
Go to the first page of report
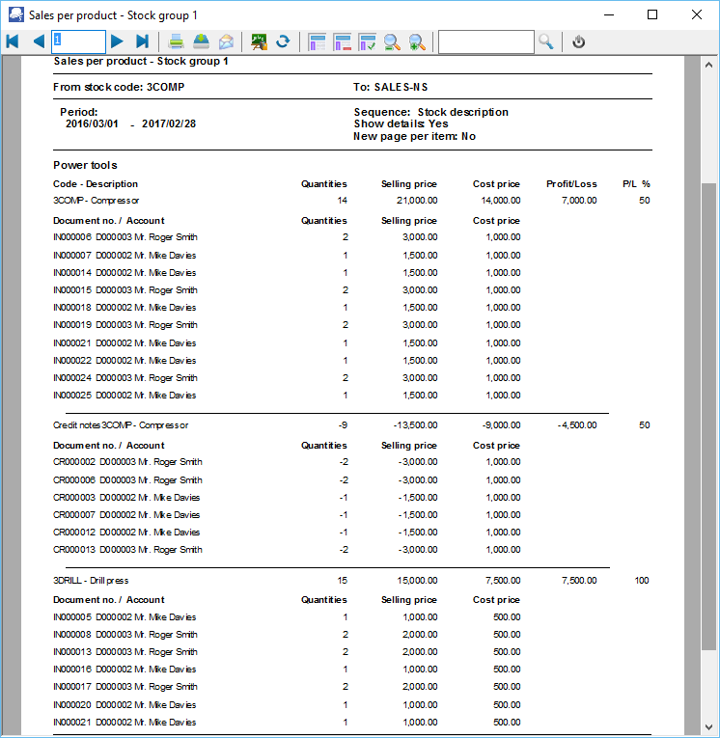tap(13, 41)
